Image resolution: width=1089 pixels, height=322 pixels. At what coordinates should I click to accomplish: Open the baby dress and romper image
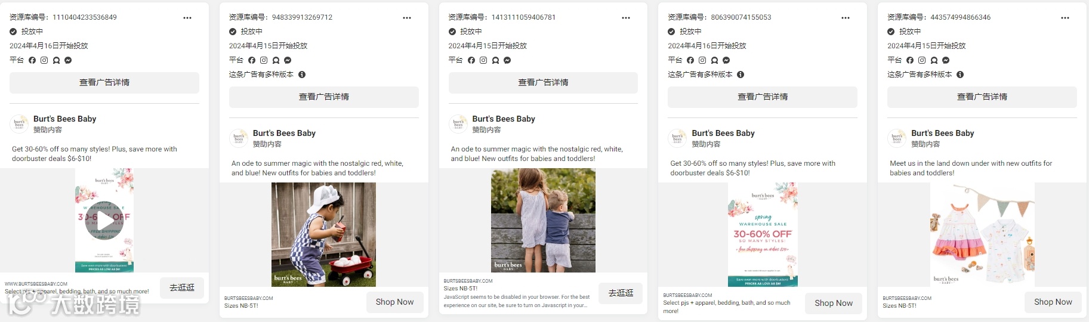pos(982,234)
